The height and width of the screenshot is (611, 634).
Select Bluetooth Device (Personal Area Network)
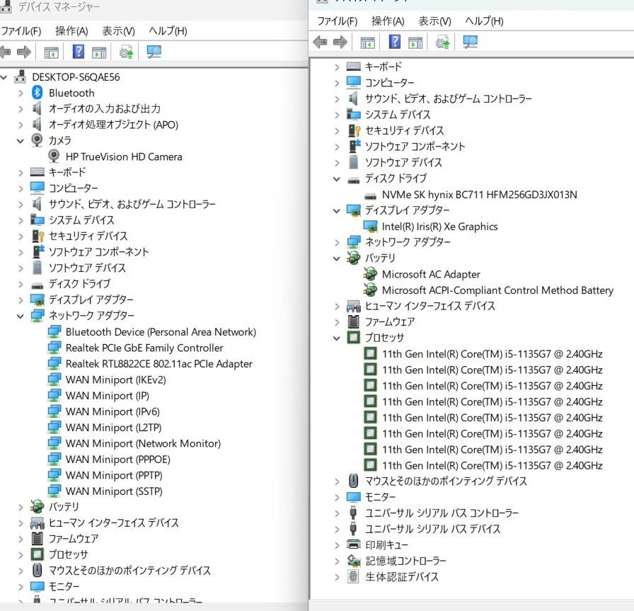[161, 332]
